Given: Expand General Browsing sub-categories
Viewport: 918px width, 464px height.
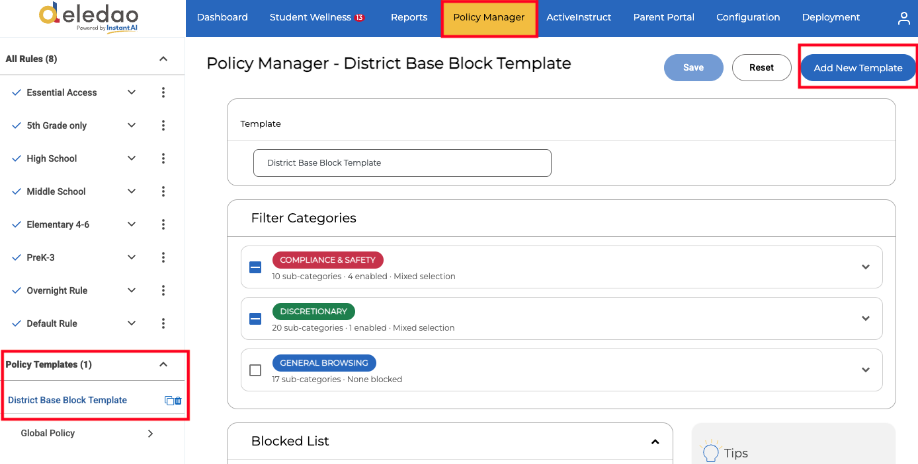Looking at the screenshot, I should (x=866, y=370).
